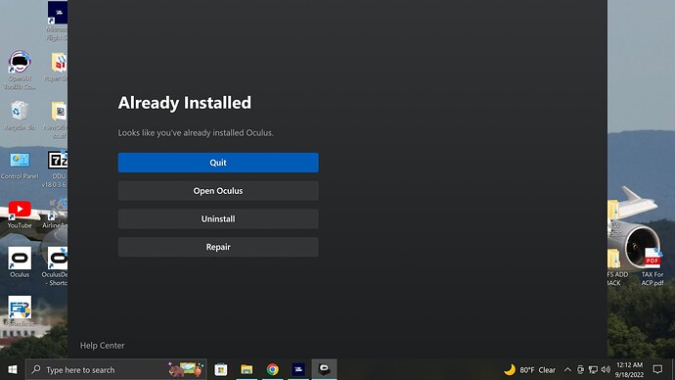675x380 pixels.
Task: Launch Microsoft Store from taskbar
Action: [221, 369]
